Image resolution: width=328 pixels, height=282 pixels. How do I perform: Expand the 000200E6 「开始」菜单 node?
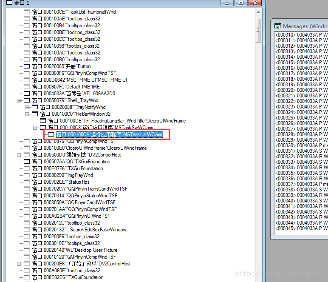19,264
